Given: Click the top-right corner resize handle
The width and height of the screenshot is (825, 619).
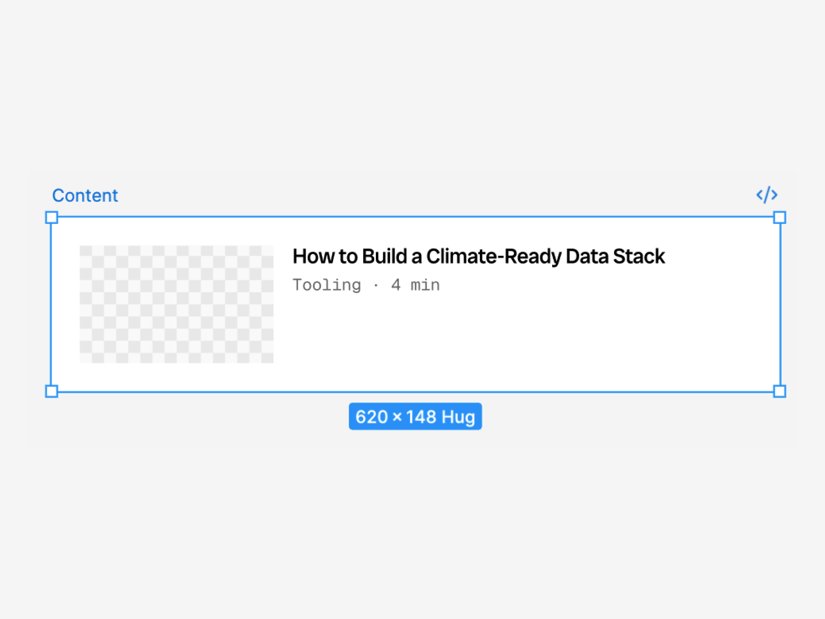Looking at the screenshot, I should 779,218.
